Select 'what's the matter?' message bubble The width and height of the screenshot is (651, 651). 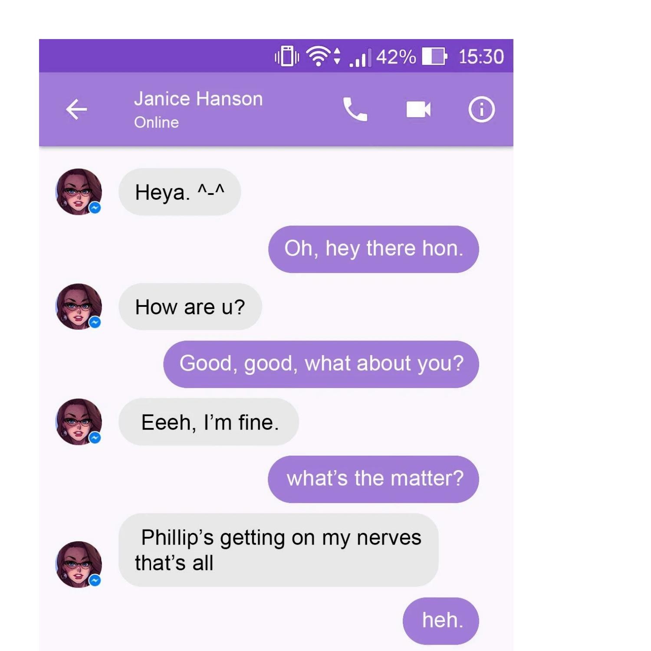[373, 479]
